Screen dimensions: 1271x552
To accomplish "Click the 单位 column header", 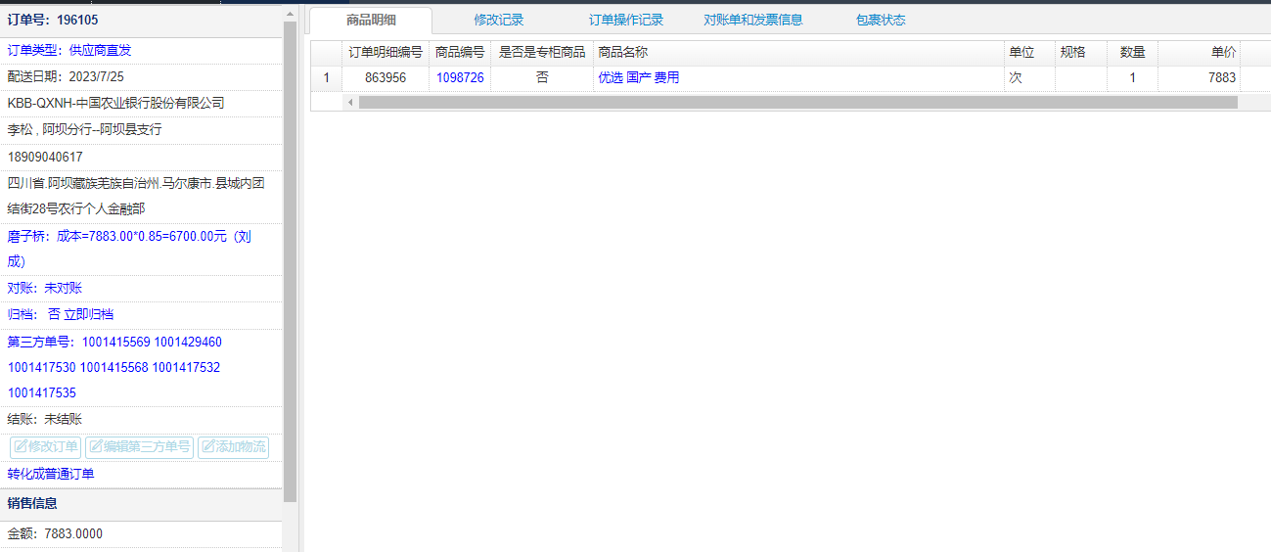I will pyautogui.click(x=1029, y=52).
